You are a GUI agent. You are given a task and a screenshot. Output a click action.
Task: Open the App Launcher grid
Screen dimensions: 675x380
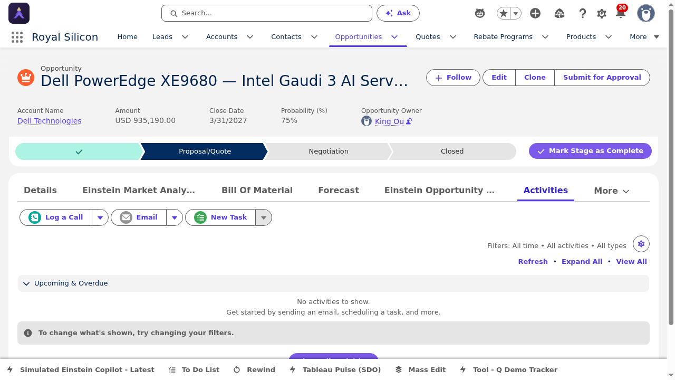click(17, 37)
